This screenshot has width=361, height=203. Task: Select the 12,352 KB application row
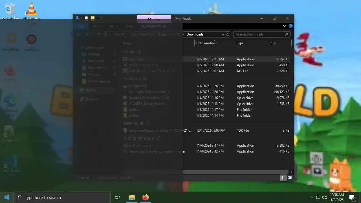pos(206,59)
